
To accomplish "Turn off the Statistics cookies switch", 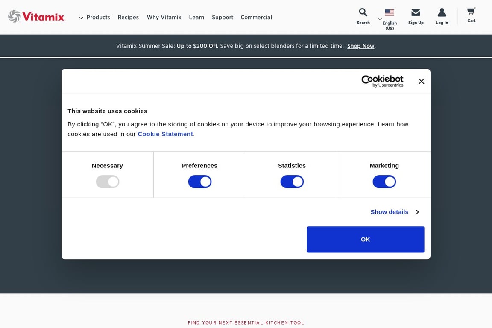I will point(292,182).
